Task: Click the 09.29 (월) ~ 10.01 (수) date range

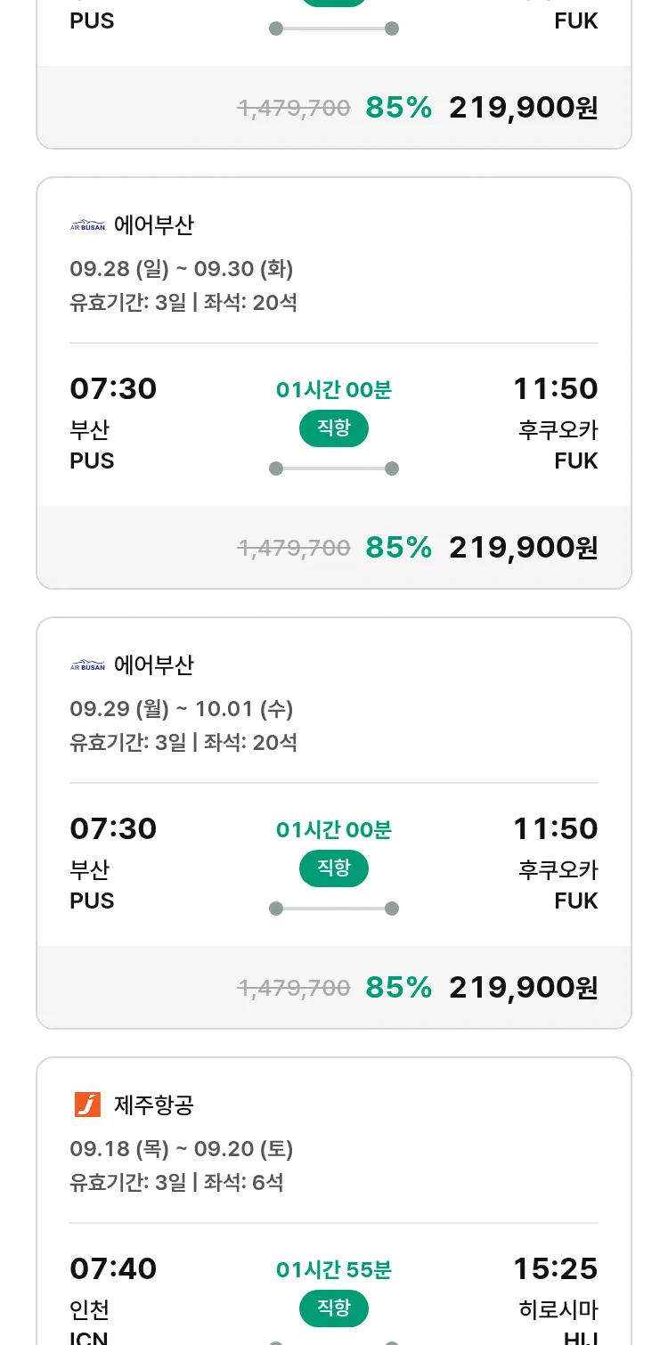Action: pos(182,709)
